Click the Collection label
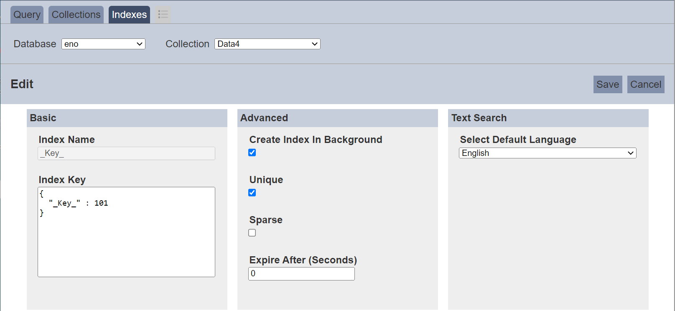675x311 pixels. point(187,44)
